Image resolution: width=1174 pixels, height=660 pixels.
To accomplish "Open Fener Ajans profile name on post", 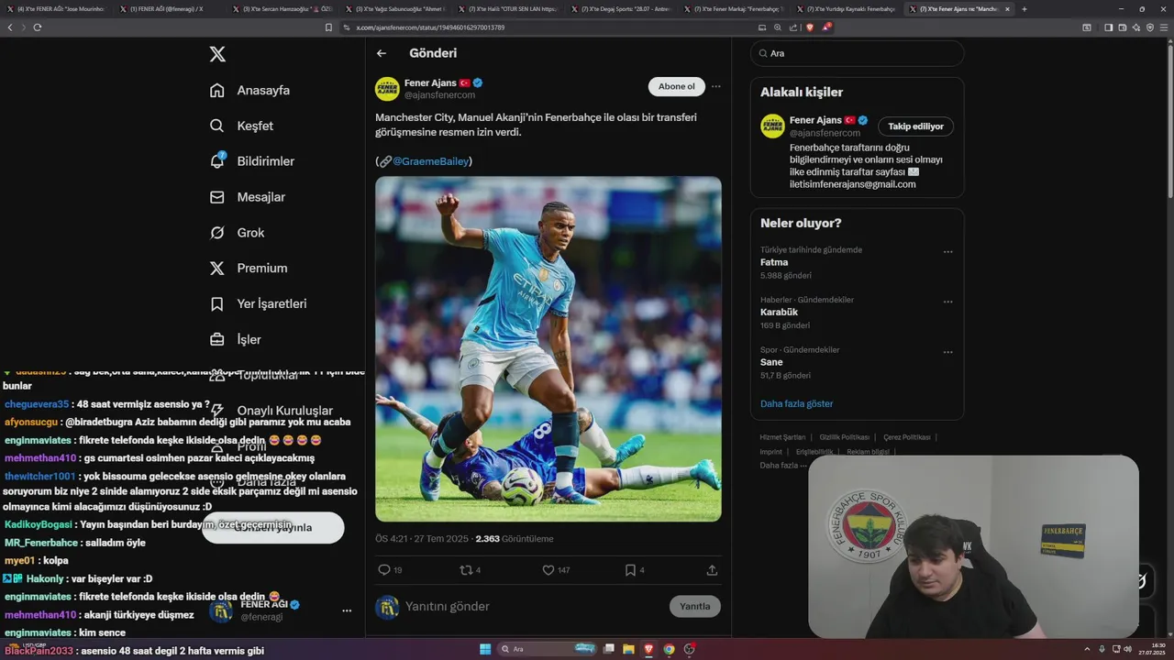I will [430, 82].
